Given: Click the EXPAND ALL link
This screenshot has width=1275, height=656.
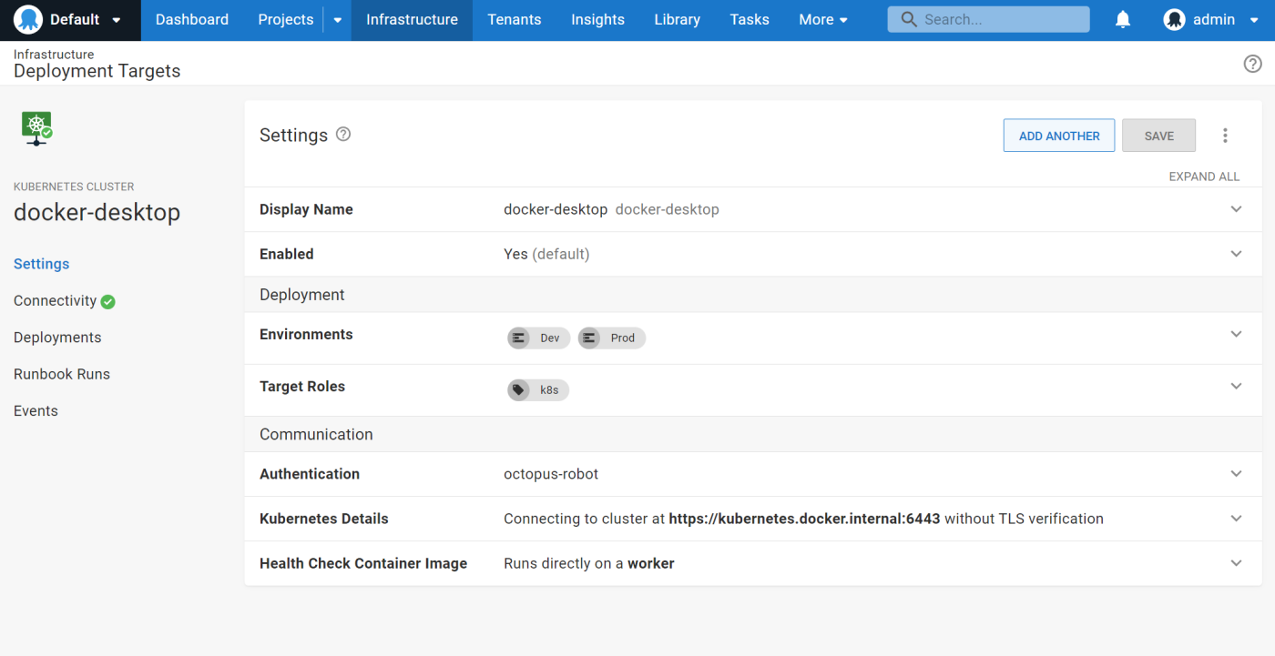Looking at the screenshot, I should 1204,176.
